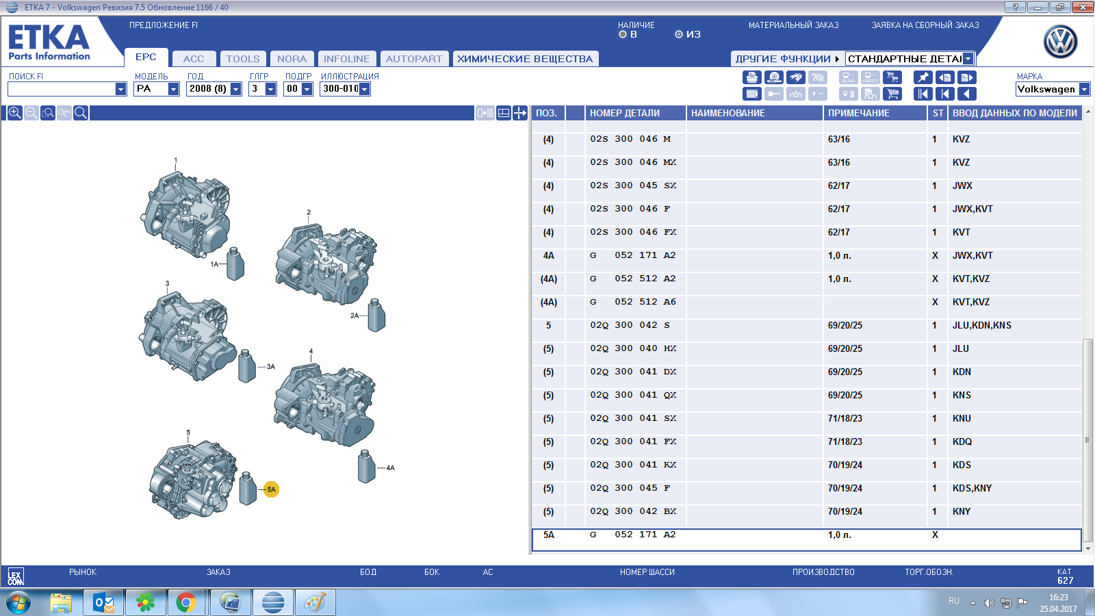Click the print icon in the toolbar
This screenshot has width=1095, height=616.
coord(751,77)
